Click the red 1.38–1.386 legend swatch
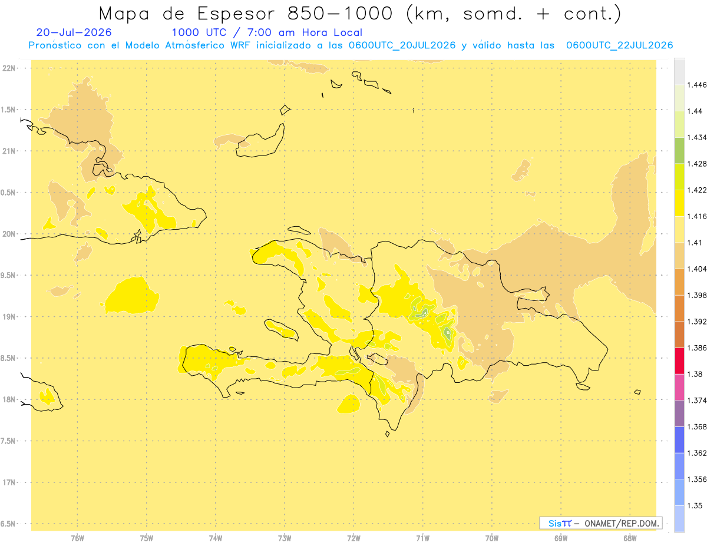707x546 pixels. [679, 360]
